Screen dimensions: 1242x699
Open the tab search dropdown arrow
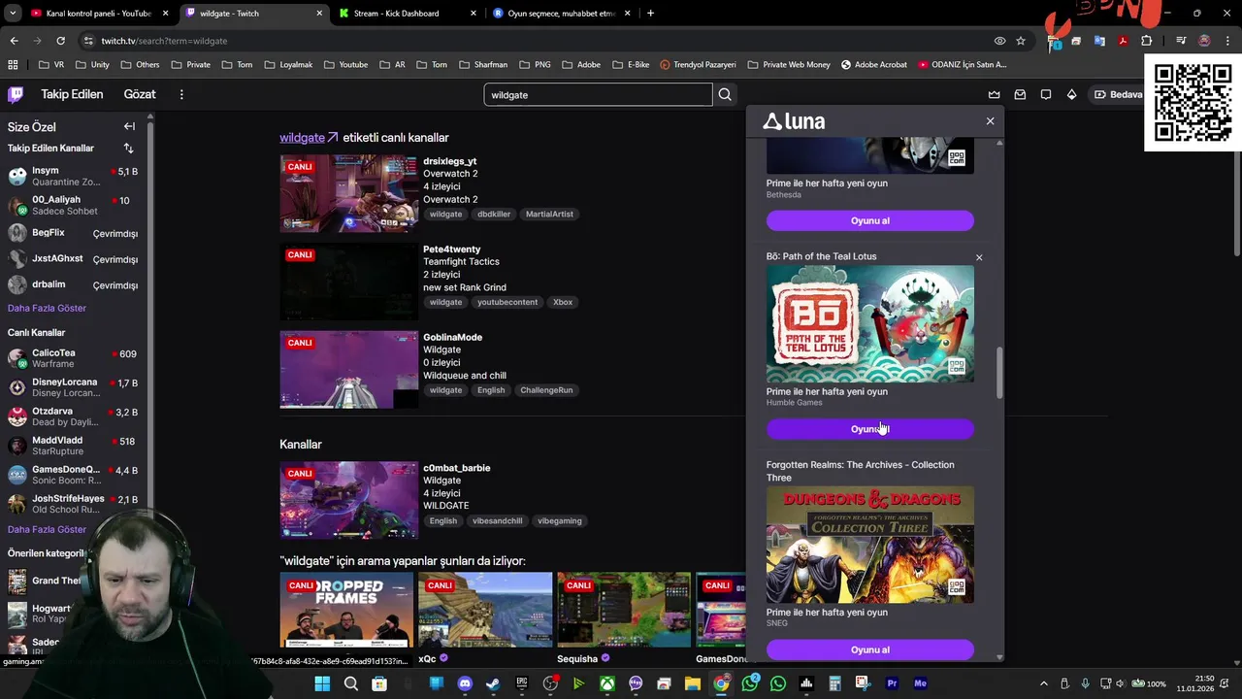coord(11,14)
